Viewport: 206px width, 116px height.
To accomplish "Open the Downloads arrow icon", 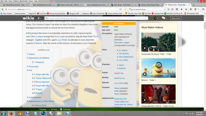I will [x=182, y=9].
